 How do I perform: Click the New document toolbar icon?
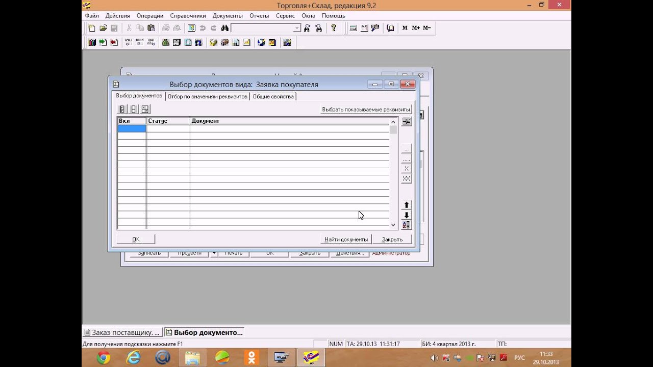92,28
